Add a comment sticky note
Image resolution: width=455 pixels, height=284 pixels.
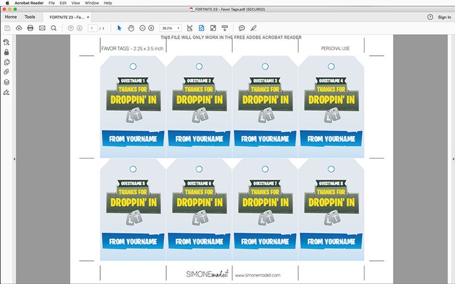point(242,28)
